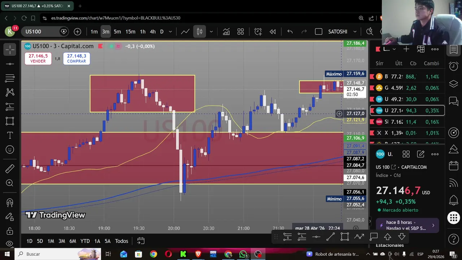This screenshot has height=260, width=462.
Task: Select the ruler measure tool
Action: tap(10, 168)
